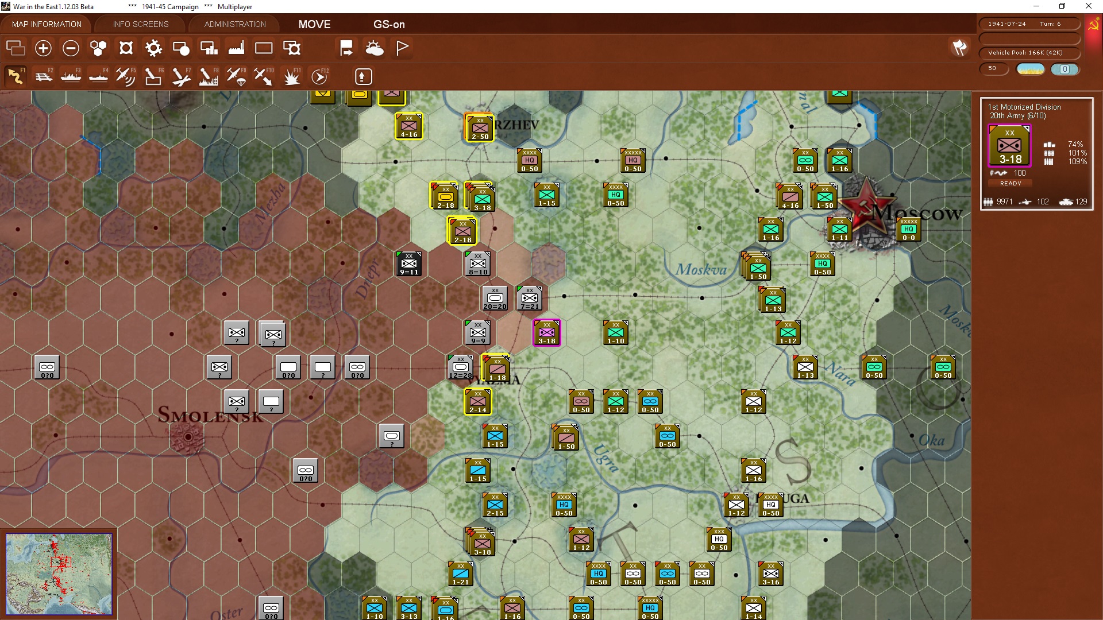The height and width of the screenshot is (620, 1103).
Task: Click the 129 tank count in unit panel
Action: (x=1081, y=201)
